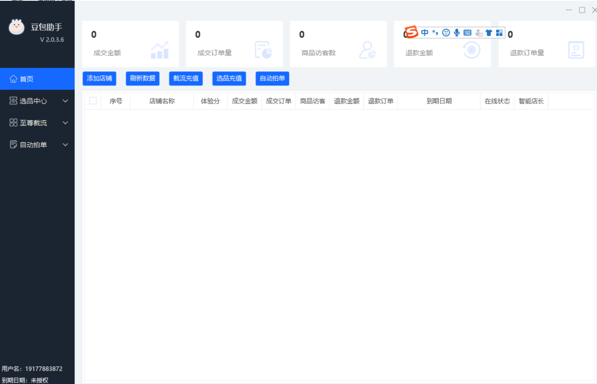
Task: Click the 成交订单量 report icon
Action: click(264, 50)
